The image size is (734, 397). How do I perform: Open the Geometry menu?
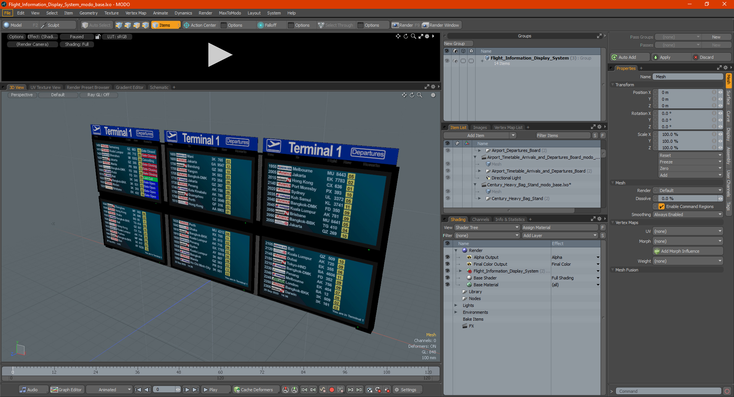coord(88,13)
